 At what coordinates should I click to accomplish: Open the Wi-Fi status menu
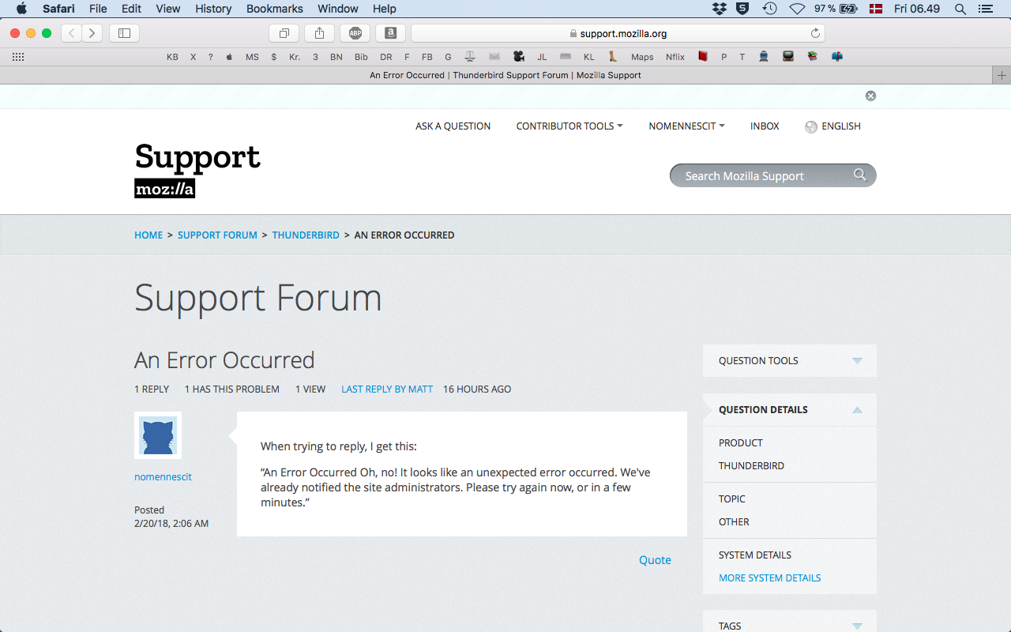(797, 9)
